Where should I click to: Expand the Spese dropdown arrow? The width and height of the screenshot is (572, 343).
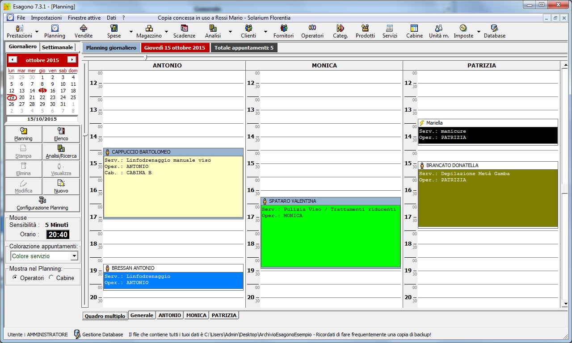(x=131, y=32)
